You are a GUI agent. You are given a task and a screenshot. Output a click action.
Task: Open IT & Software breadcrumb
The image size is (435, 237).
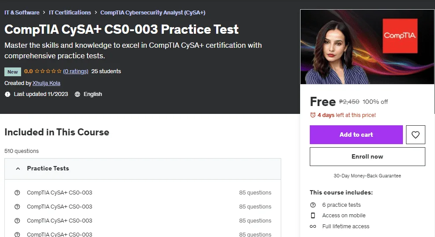tap(22, 12)
